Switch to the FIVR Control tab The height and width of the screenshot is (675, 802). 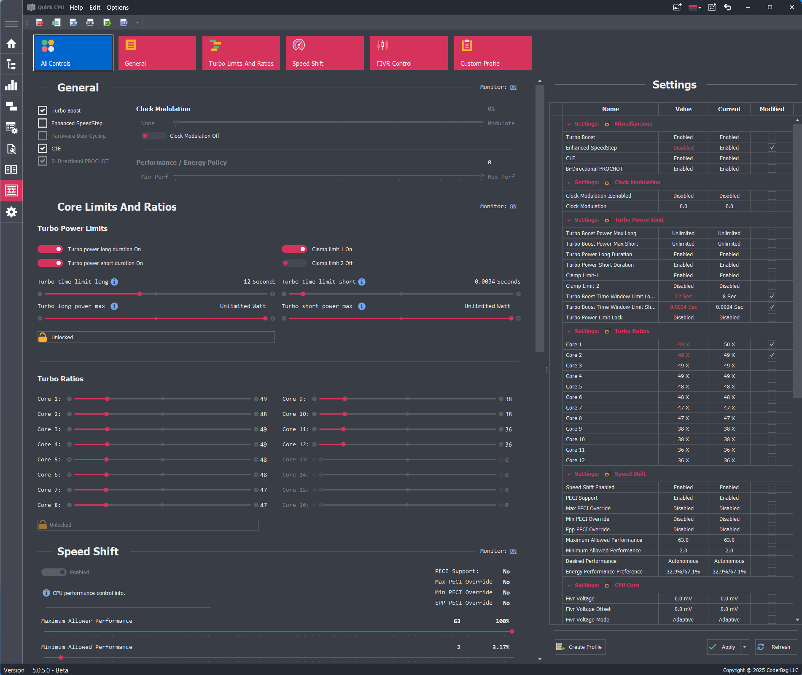409,53
